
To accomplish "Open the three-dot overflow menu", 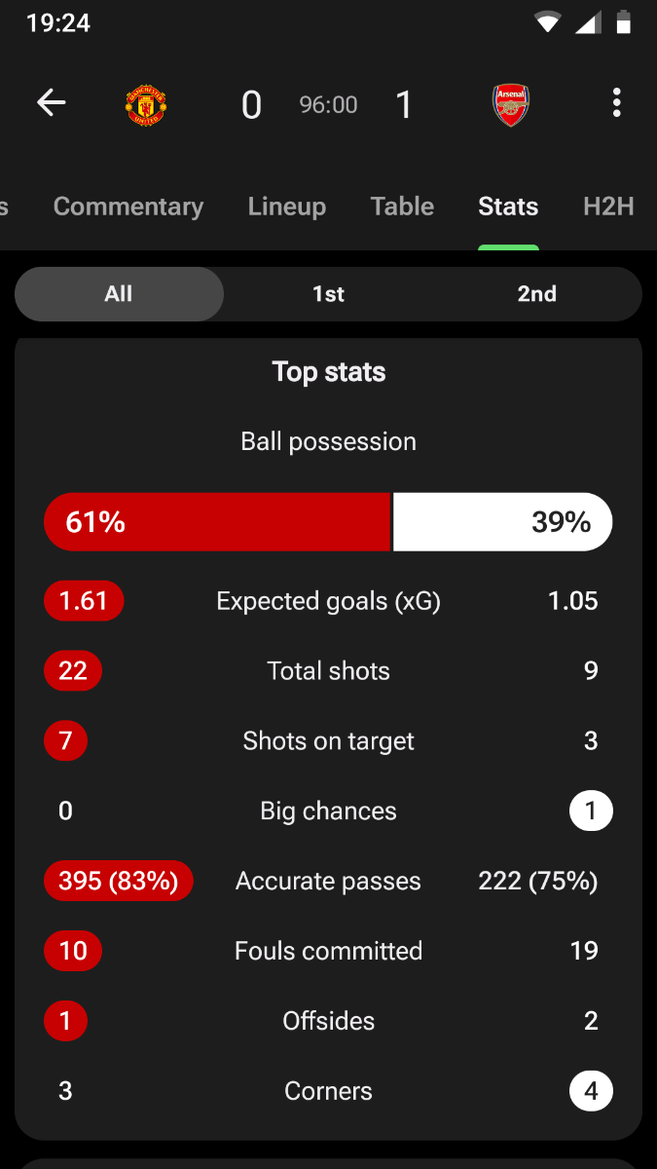I will (x=616, y=102).
